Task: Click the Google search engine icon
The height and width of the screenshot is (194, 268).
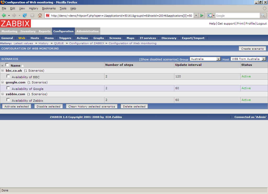Action: pyautogui.click(x=210, y=15)
